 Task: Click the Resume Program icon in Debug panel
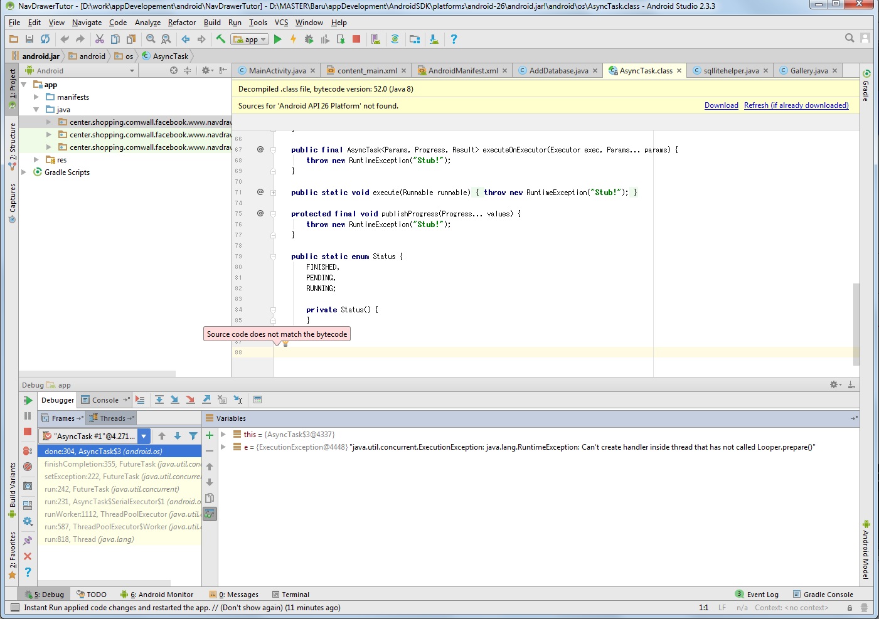pos(28,400)
